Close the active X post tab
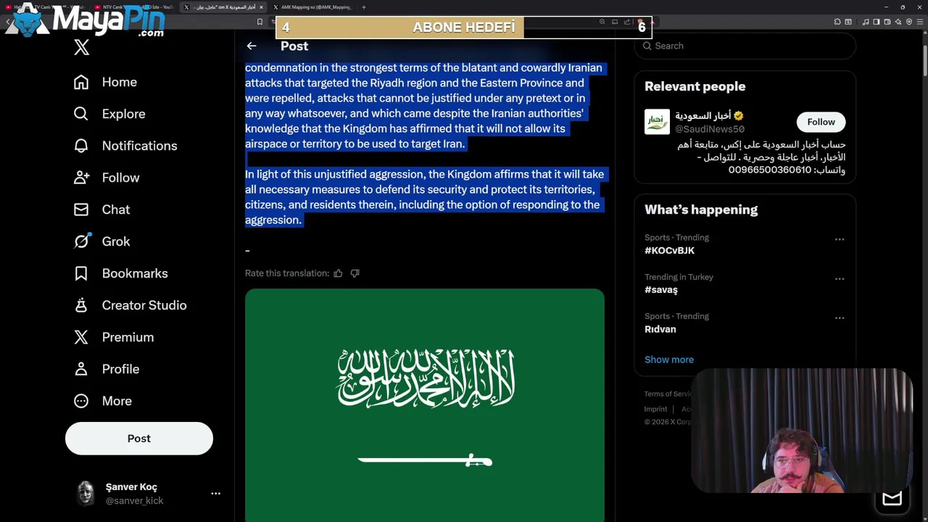 point(262,7)
